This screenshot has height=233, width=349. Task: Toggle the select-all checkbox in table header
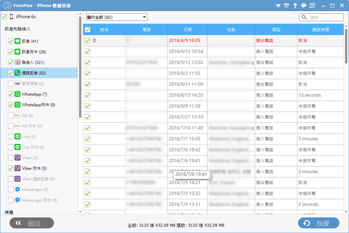(x=87, y=29)
